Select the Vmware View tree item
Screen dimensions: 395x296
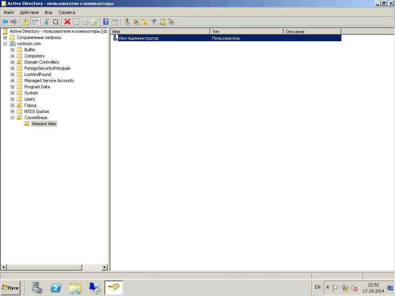(x=44, y=124)
